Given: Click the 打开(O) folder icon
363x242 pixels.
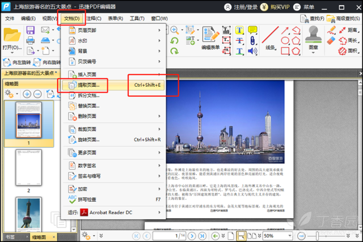Looking at the screenshot, I should 12,35.
